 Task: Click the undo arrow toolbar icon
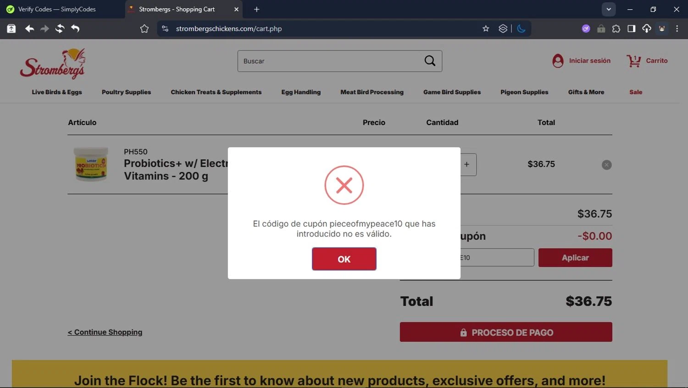(x=75, y=28)
